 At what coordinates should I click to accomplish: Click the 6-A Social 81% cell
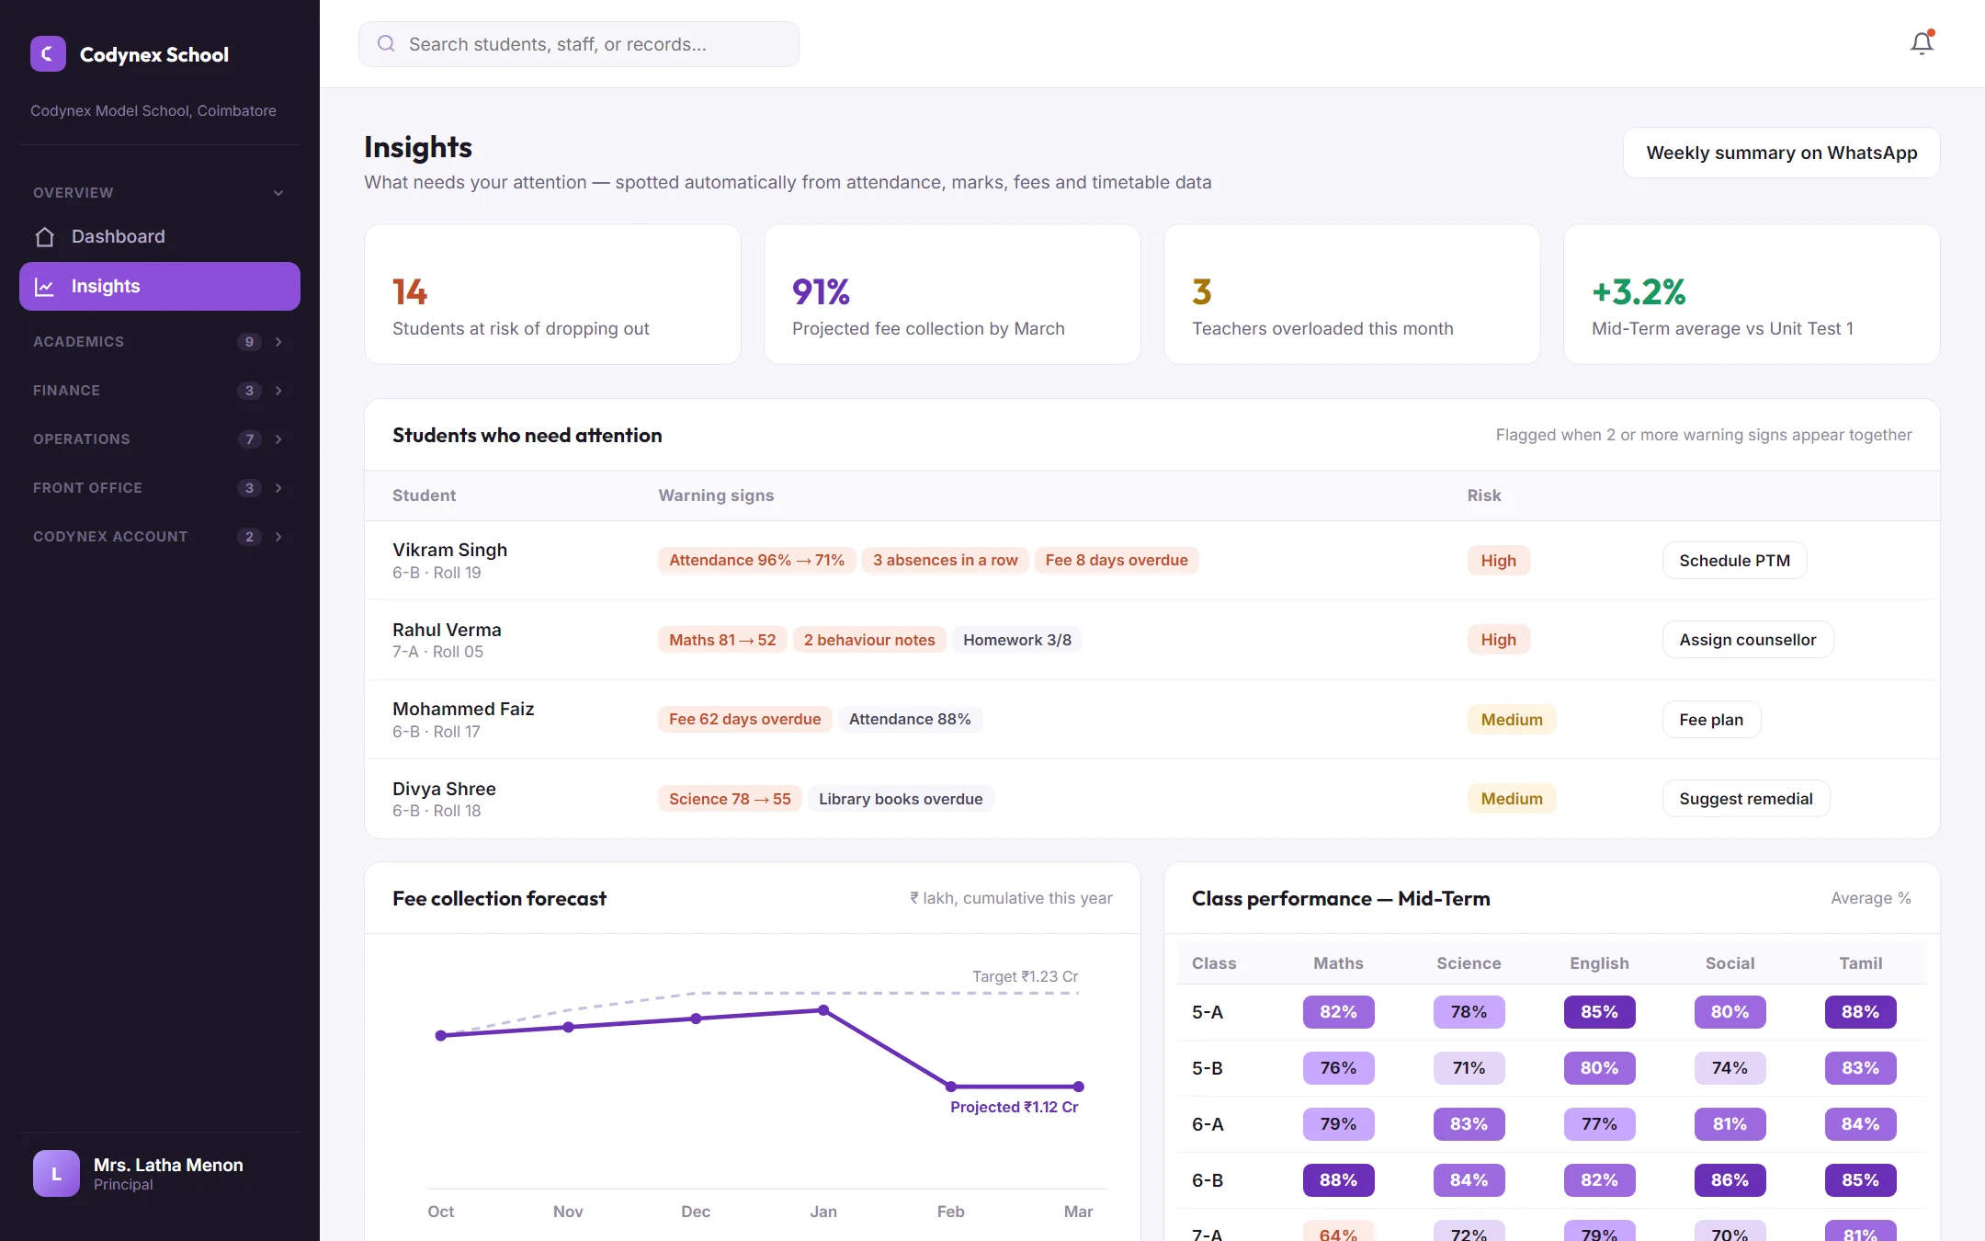coord(1730,1124)
